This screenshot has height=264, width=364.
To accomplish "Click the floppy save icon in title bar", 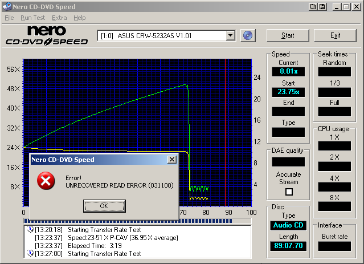I will coord(322,6).
